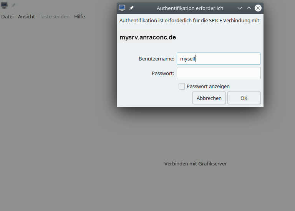Click the SPICE Verbindung message text
Screen dimensions: 295x211
point(190,20)
